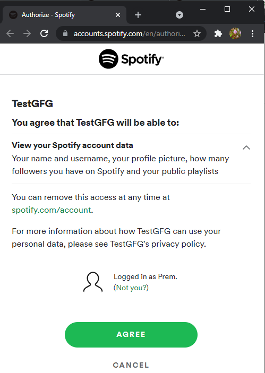The width and height of the screenshot is (265, 373).
Task: Open the Extensions puzzle piece icon
Action: click(x=218, y=33)
